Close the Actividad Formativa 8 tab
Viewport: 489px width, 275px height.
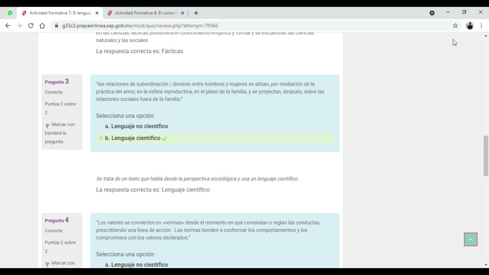coord(182,13)
